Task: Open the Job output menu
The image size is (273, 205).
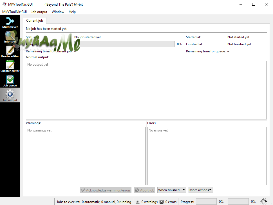Action: (x=39, y=12)
